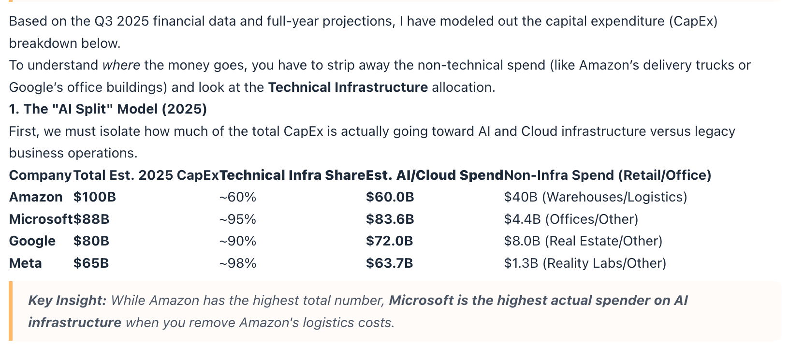The height and width of the screenshot is (346, 789).
Task: Click the Meta row label
Action: [26, 263]
